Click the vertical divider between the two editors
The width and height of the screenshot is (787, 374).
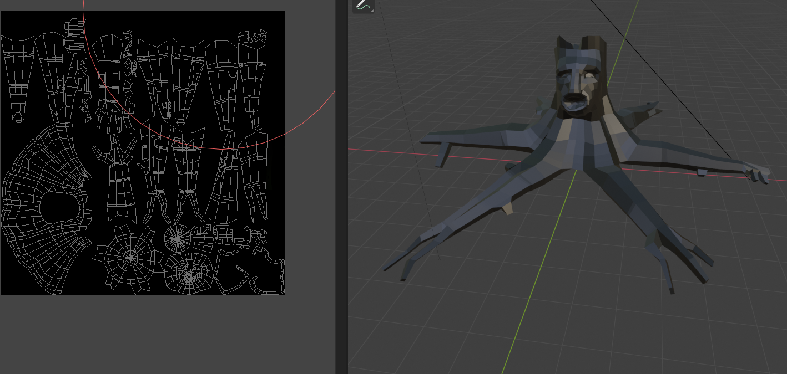point(341,187)
